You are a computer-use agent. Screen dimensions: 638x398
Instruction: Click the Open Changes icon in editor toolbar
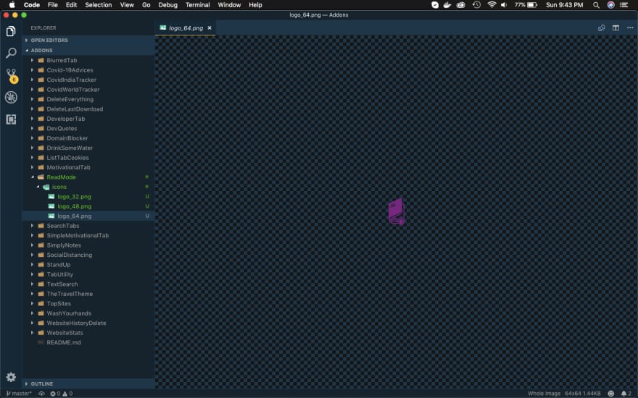click(x=601, y=28)
